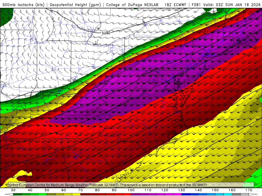Image resolution: width=262 pixels, height=196 pixels.
Task: Select the bright yellow swatch just left of 70
Action: (76, 194)
